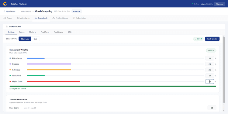Open the Final Grade sub-tab
This screenshot has height=114, width=228.
tap(58, 32)
